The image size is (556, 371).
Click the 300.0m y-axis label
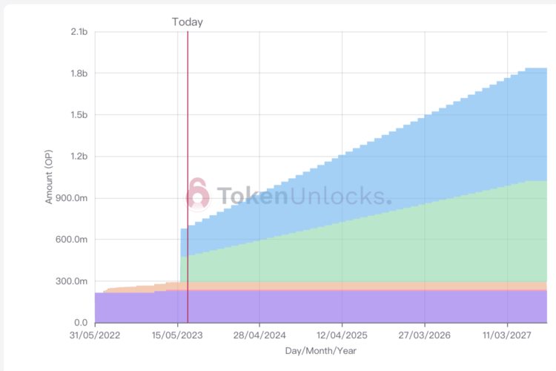73,281
